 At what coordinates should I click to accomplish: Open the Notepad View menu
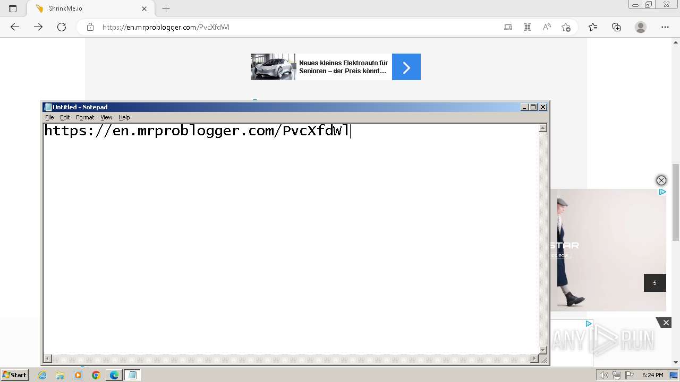(106, 117)
